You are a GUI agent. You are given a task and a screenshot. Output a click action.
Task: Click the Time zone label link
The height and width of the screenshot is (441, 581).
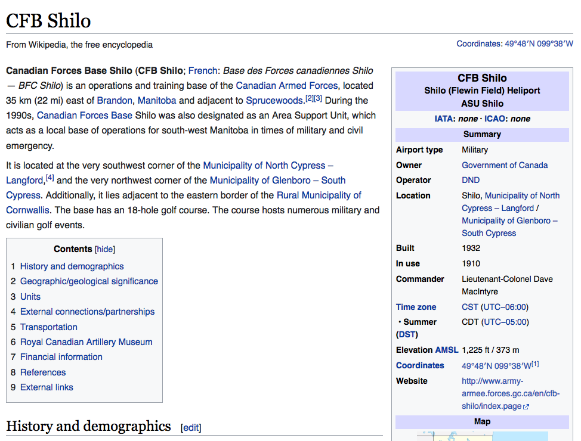(x=416, y=307)
